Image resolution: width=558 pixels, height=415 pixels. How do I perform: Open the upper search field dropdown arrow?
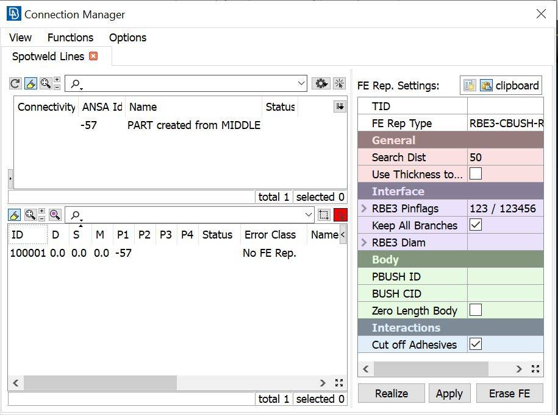pyautogui.click(x=301, y=83)
